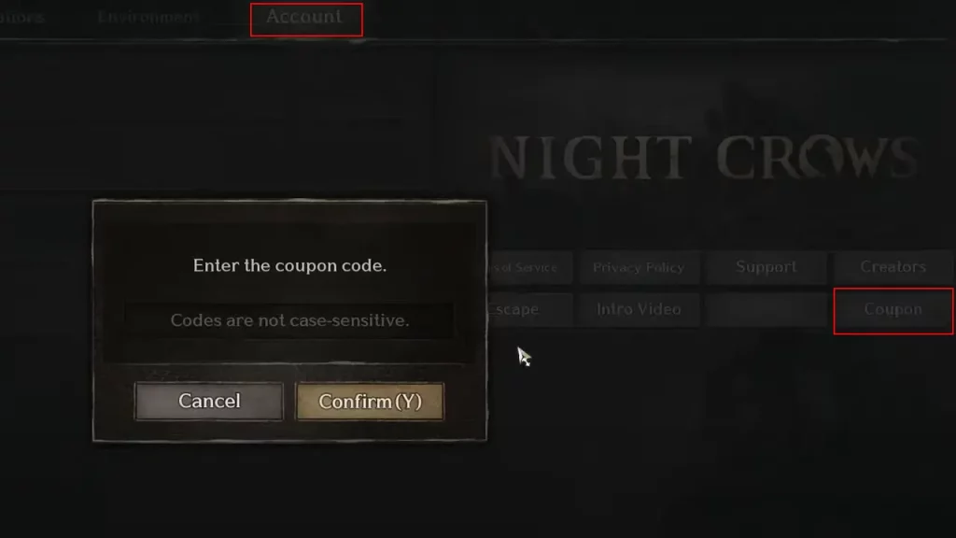Open the Coupon button in Account settings
The image size is (956, 538).
click(893, 310)
